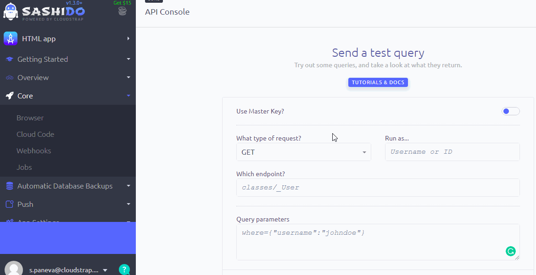The height and width of the screenshot is (275, 536).
Task: Open the HTML app compass icon
Action: 11,38
